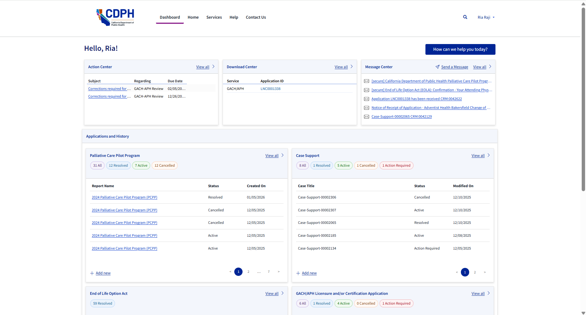Screen dimensions: 586x315
Task: Click envelope icon beside End of Life Option Act message
Action: (366, 90)
